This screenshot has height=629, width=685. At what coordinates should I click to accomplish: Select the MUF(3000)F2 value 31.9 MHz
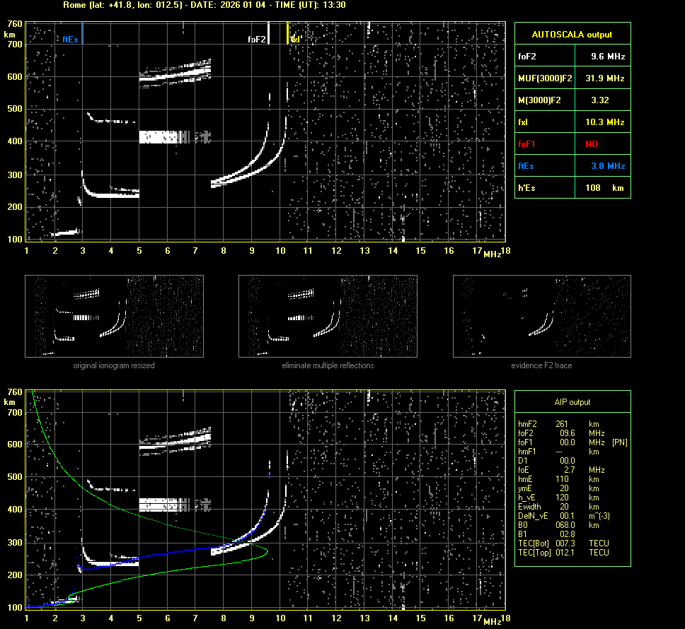coord(608,78)
